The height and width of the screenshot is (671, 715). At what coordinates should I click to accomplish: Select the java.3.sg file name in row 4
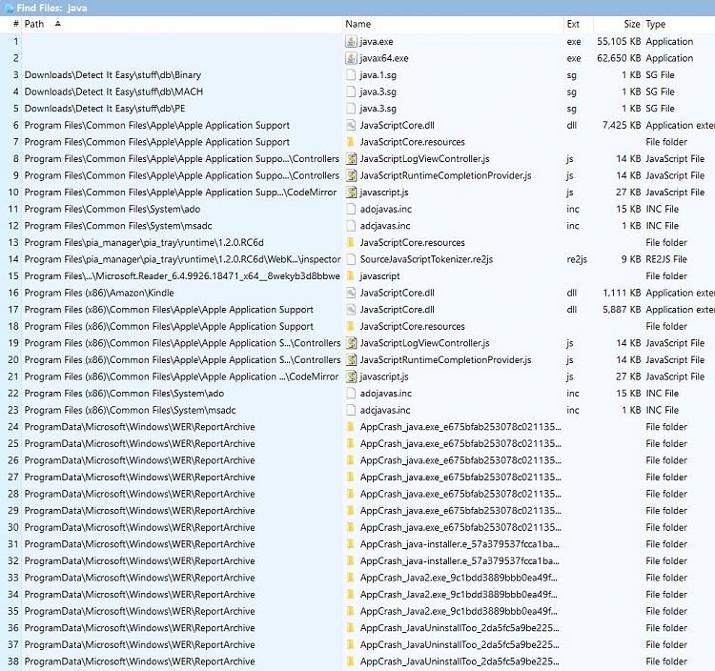coord(378,92)
